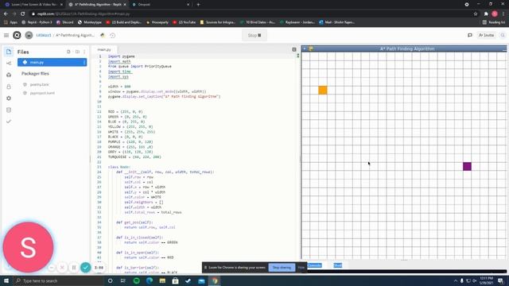Open the main.py row three-dot menu
This screenshot has height=286, width=509.
[84, 62]
